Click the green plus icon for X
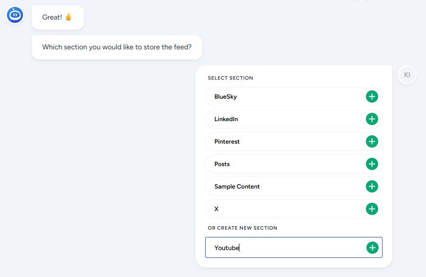The width and height of the screenshot is (426, 277). click(x=372, y=209)
